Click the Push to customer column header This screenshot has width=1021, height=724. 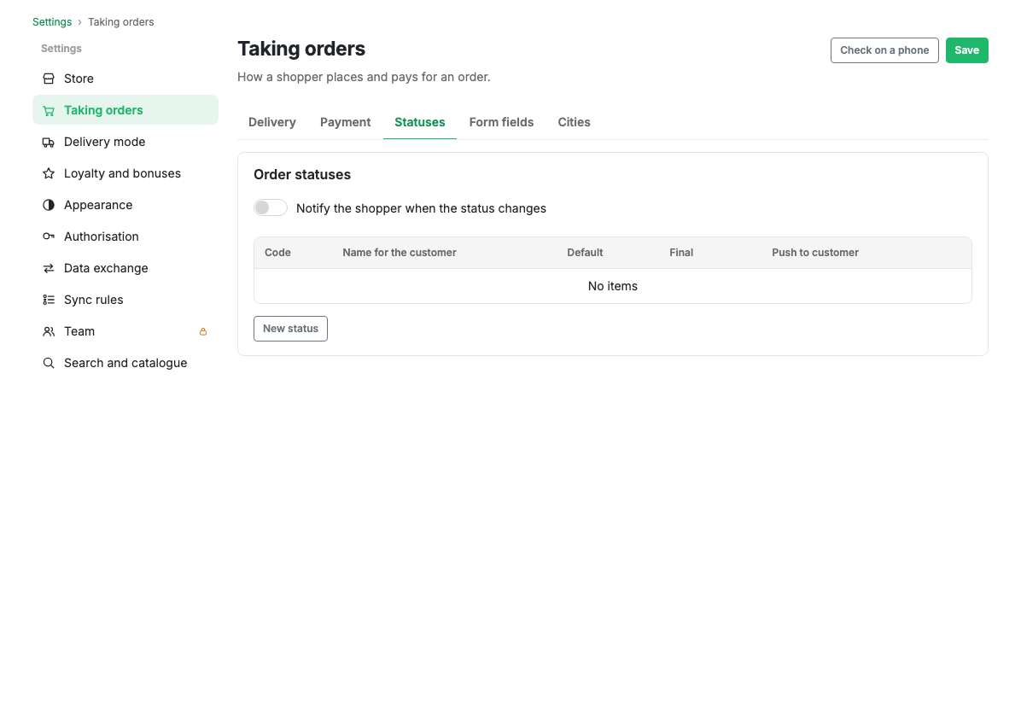click(815, 253)
